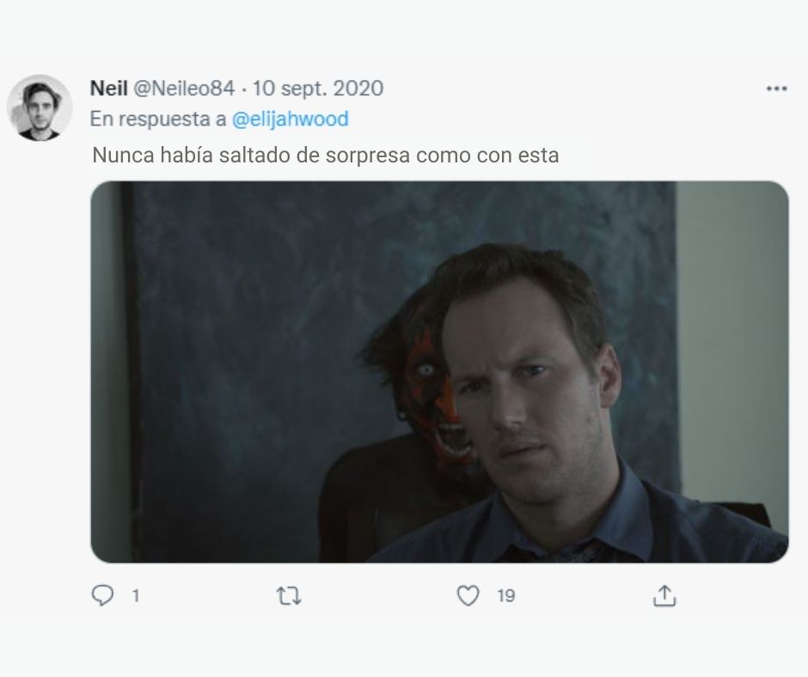
Task: Open the @Neileo84 handle link
Action: pyautogui.click(x=184, y=88)
